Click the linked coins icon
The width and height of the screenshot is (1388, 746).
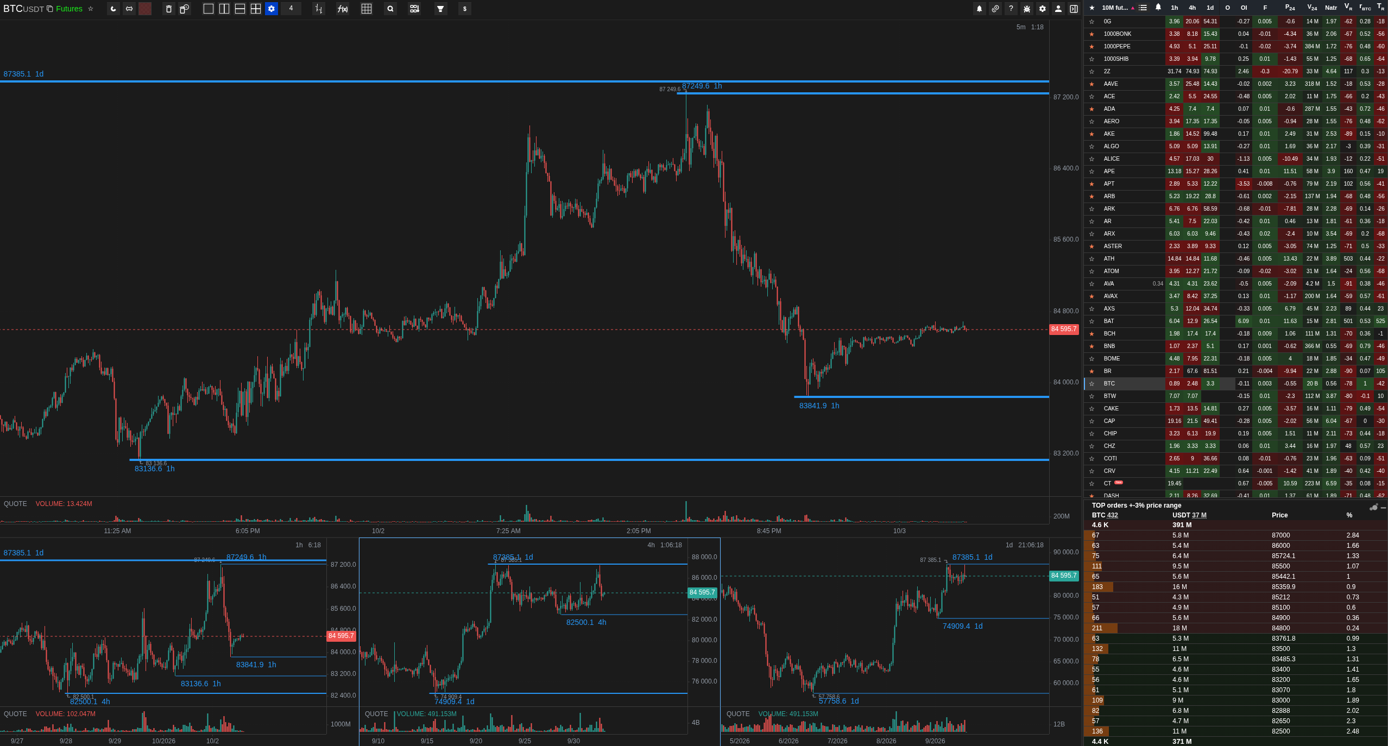(x=995, y=9)
